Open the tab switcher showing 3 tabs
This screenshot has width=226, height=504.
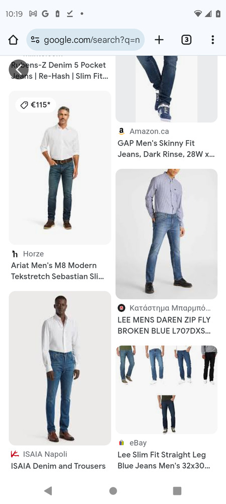[186, 40]
